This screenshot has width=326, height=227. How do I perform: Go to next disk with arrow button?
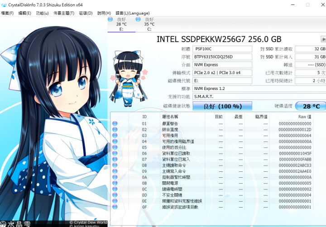323,39
